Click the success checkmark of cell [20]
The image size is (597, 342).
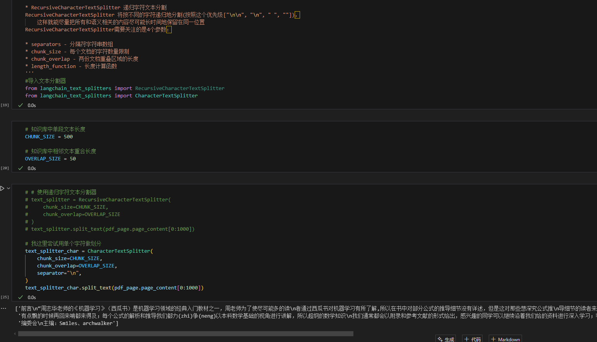[x=20, y=168]
